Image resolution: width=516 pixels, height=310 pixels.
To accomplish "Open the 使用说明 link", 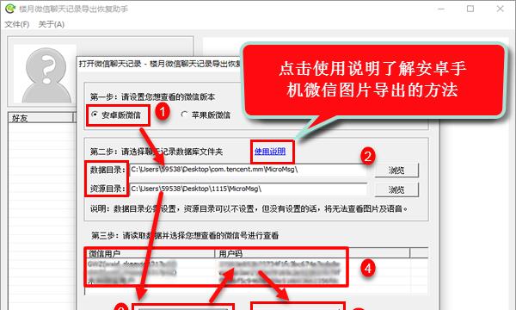I will point(270,152).
